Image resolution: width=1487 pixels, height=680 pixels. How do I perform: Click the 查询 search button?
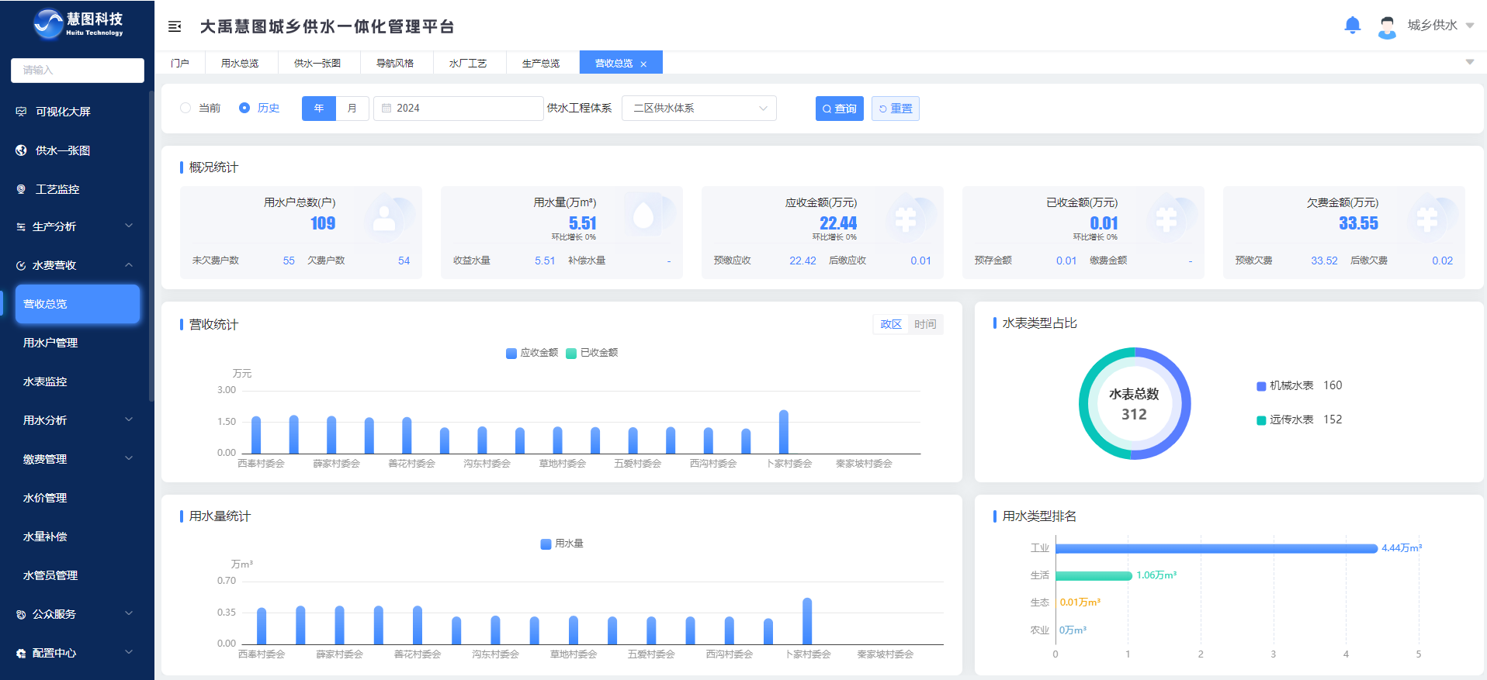[839, 109]
